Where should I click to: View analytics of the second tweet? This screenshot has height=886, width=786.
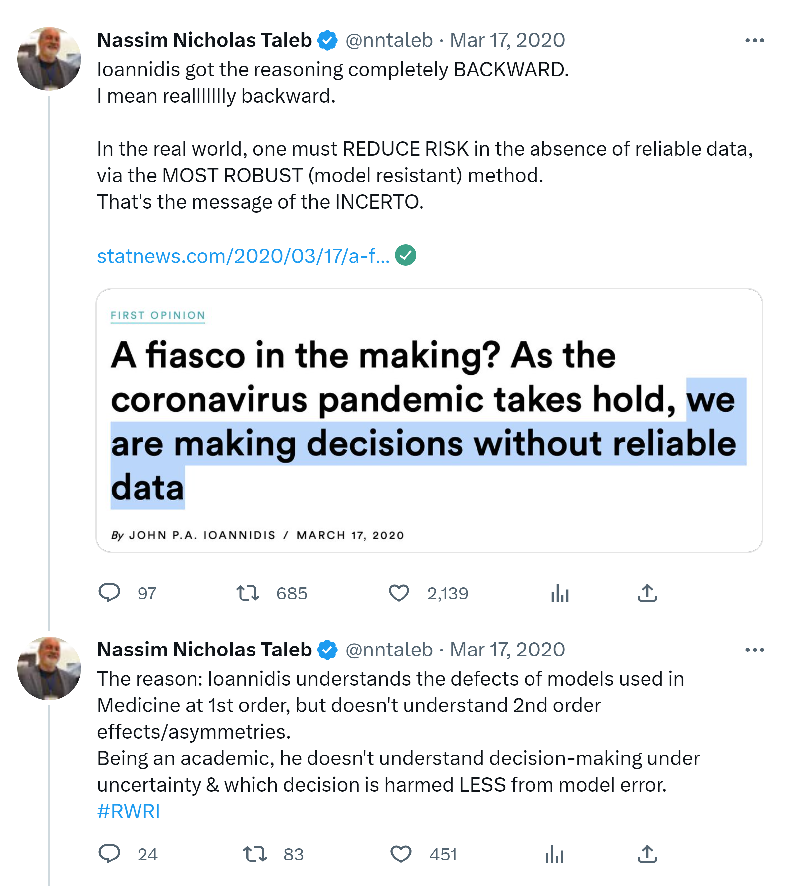tap(554, 854)
